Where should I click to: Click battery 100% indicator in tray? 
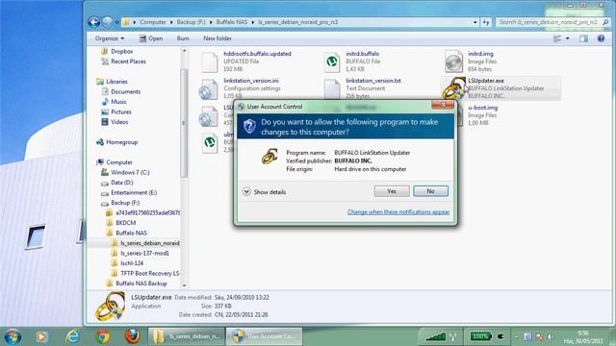[x=480, y=336]
